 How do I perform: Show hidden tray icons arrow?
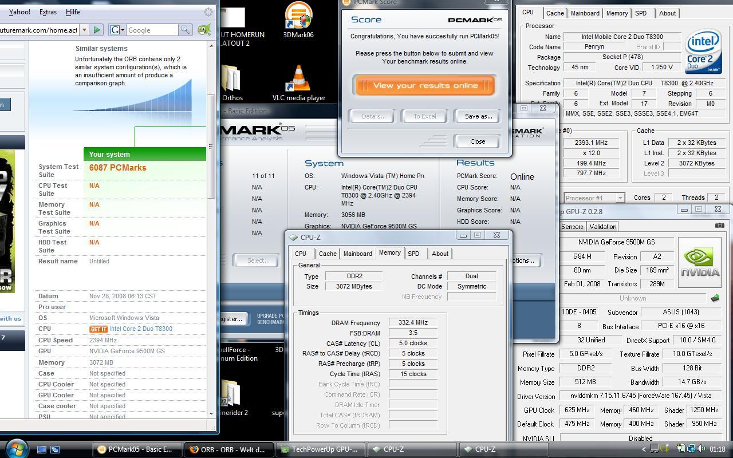click(644, 449)
